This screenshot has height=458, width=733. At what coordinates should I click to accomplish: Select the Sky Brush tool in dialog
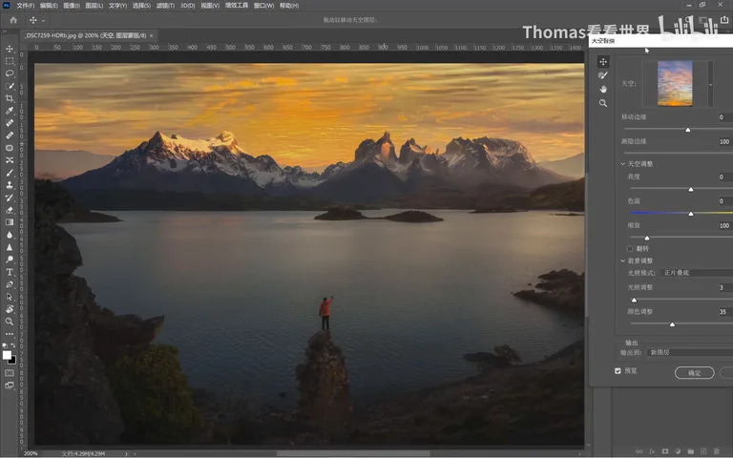click(x=603, y=75)
